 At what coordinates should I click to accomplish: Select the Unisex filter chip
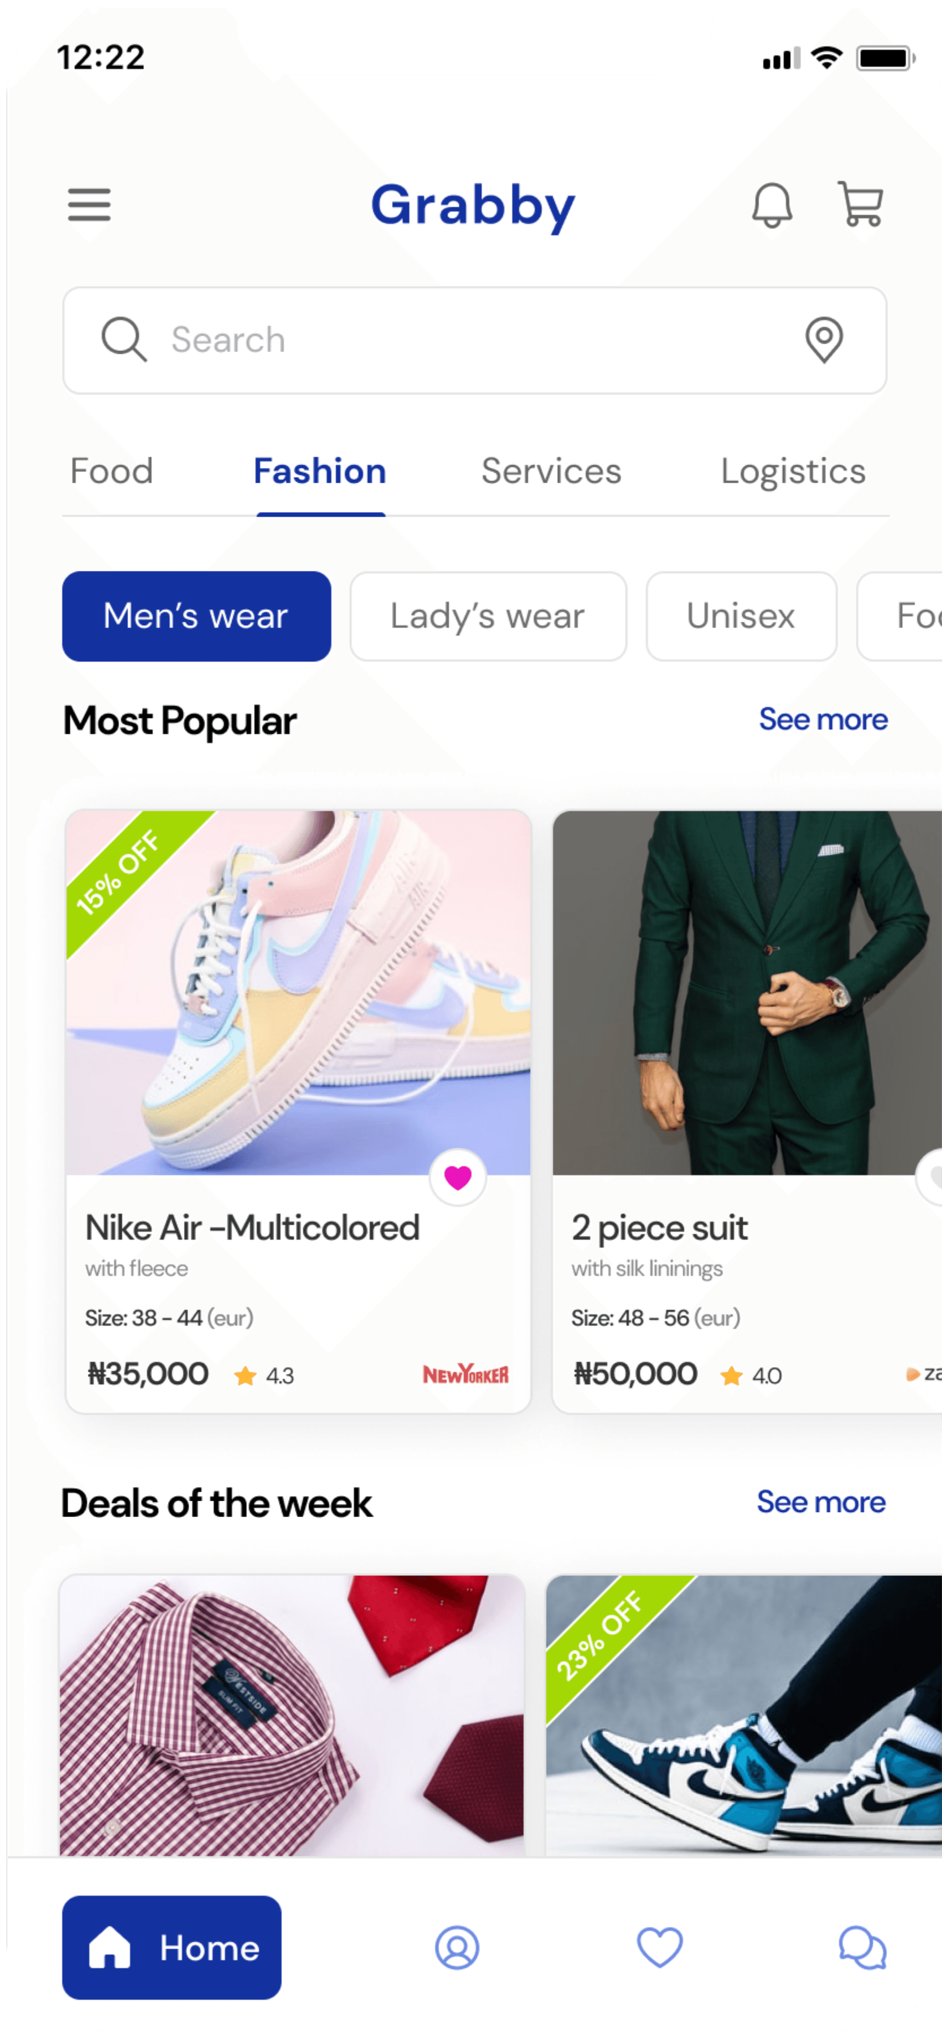[x=741, y=616]
